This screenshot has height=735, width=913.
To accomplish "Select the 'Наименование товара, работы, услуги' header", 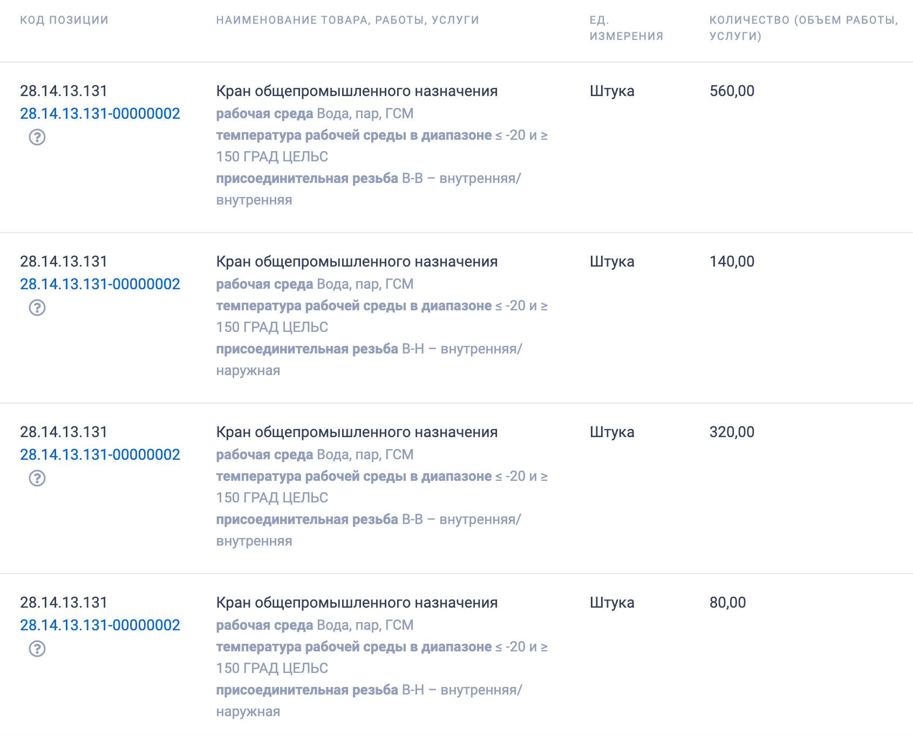I will (x=348, y=20).
